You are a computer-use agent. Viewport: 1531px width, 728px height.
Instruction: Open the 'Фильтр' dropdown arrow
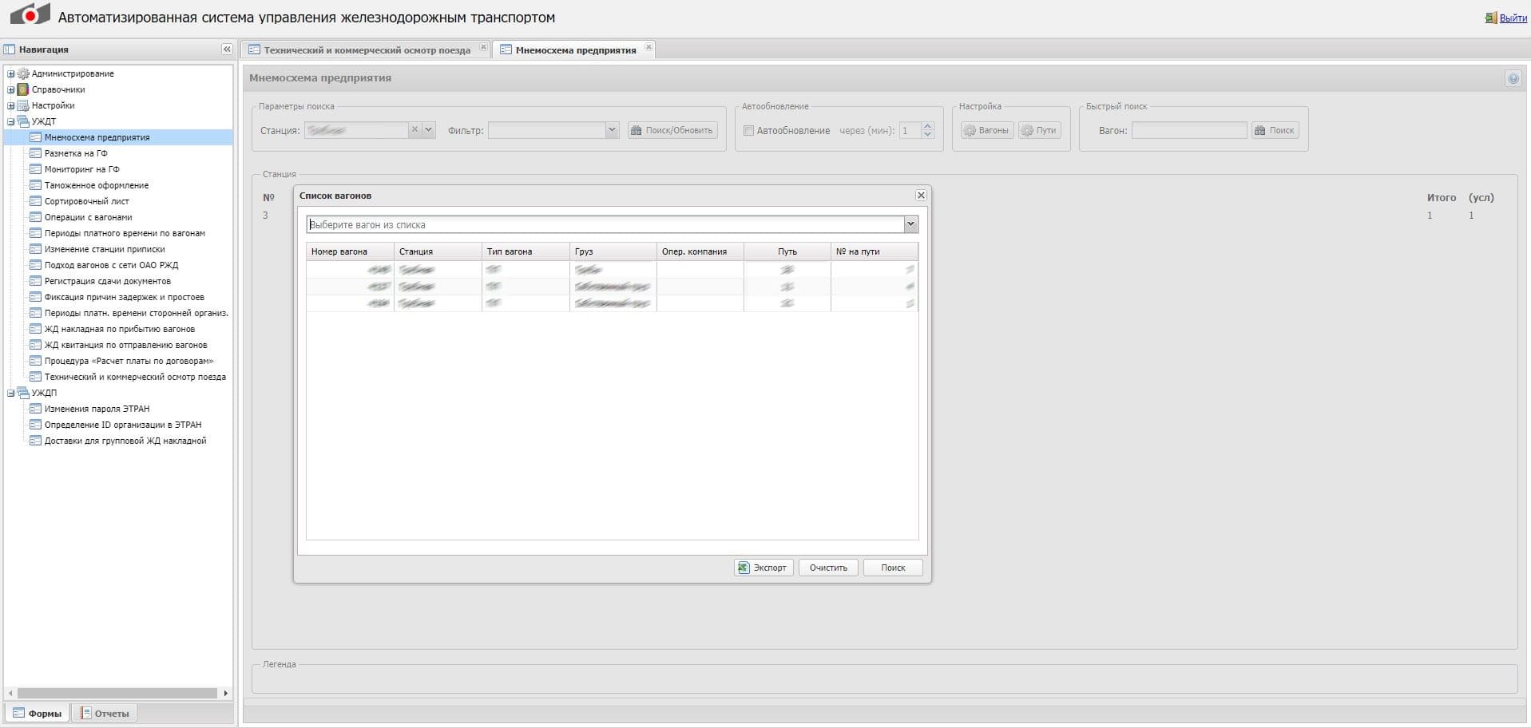coord(612,130)
